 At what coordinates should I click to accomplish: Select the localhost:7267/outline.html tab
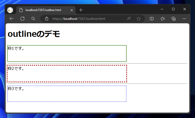pos(46,10)
